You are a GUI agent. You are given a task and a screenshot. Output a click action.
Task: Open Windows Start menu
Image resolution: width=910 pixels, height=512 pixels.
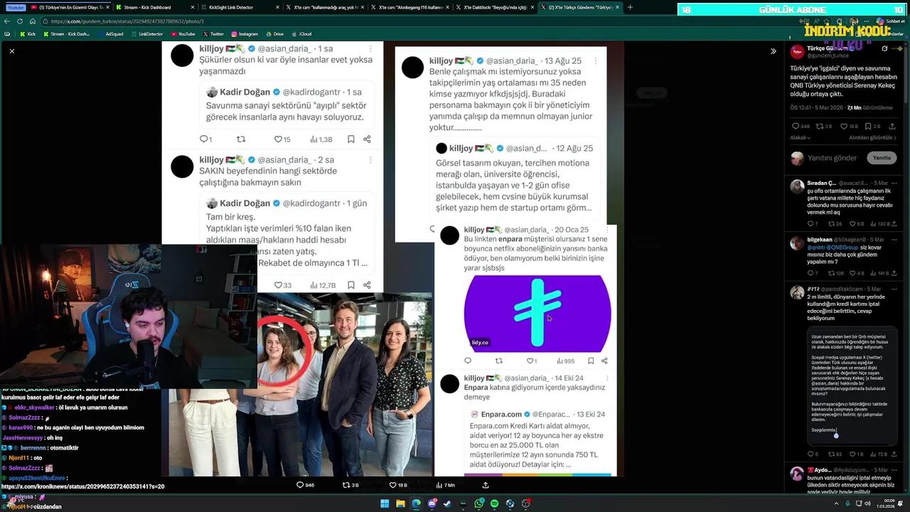click(x=385, y=503)
